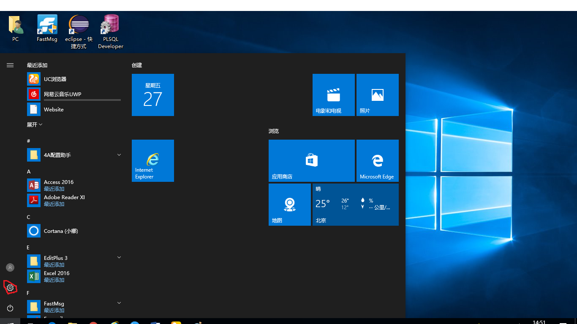The width and height of the screenshot is (577, 324).
Task: Click the progress bar under 网易云音乐UWP
Action: 82,100
